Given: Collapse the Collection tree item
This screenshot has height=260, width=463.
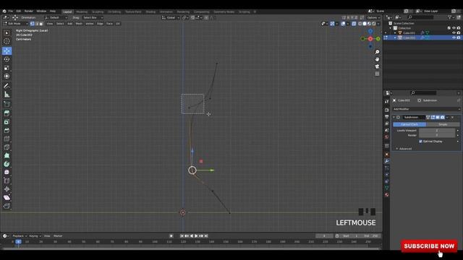Looking at the screenshot, I should tap(391, 28).
